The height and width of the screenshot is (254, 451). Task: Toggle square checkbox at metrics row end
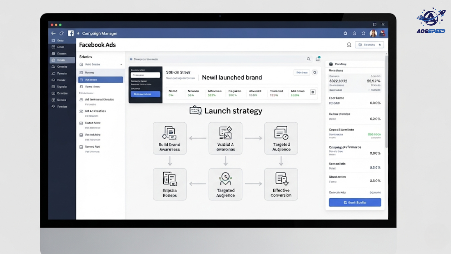313,92
